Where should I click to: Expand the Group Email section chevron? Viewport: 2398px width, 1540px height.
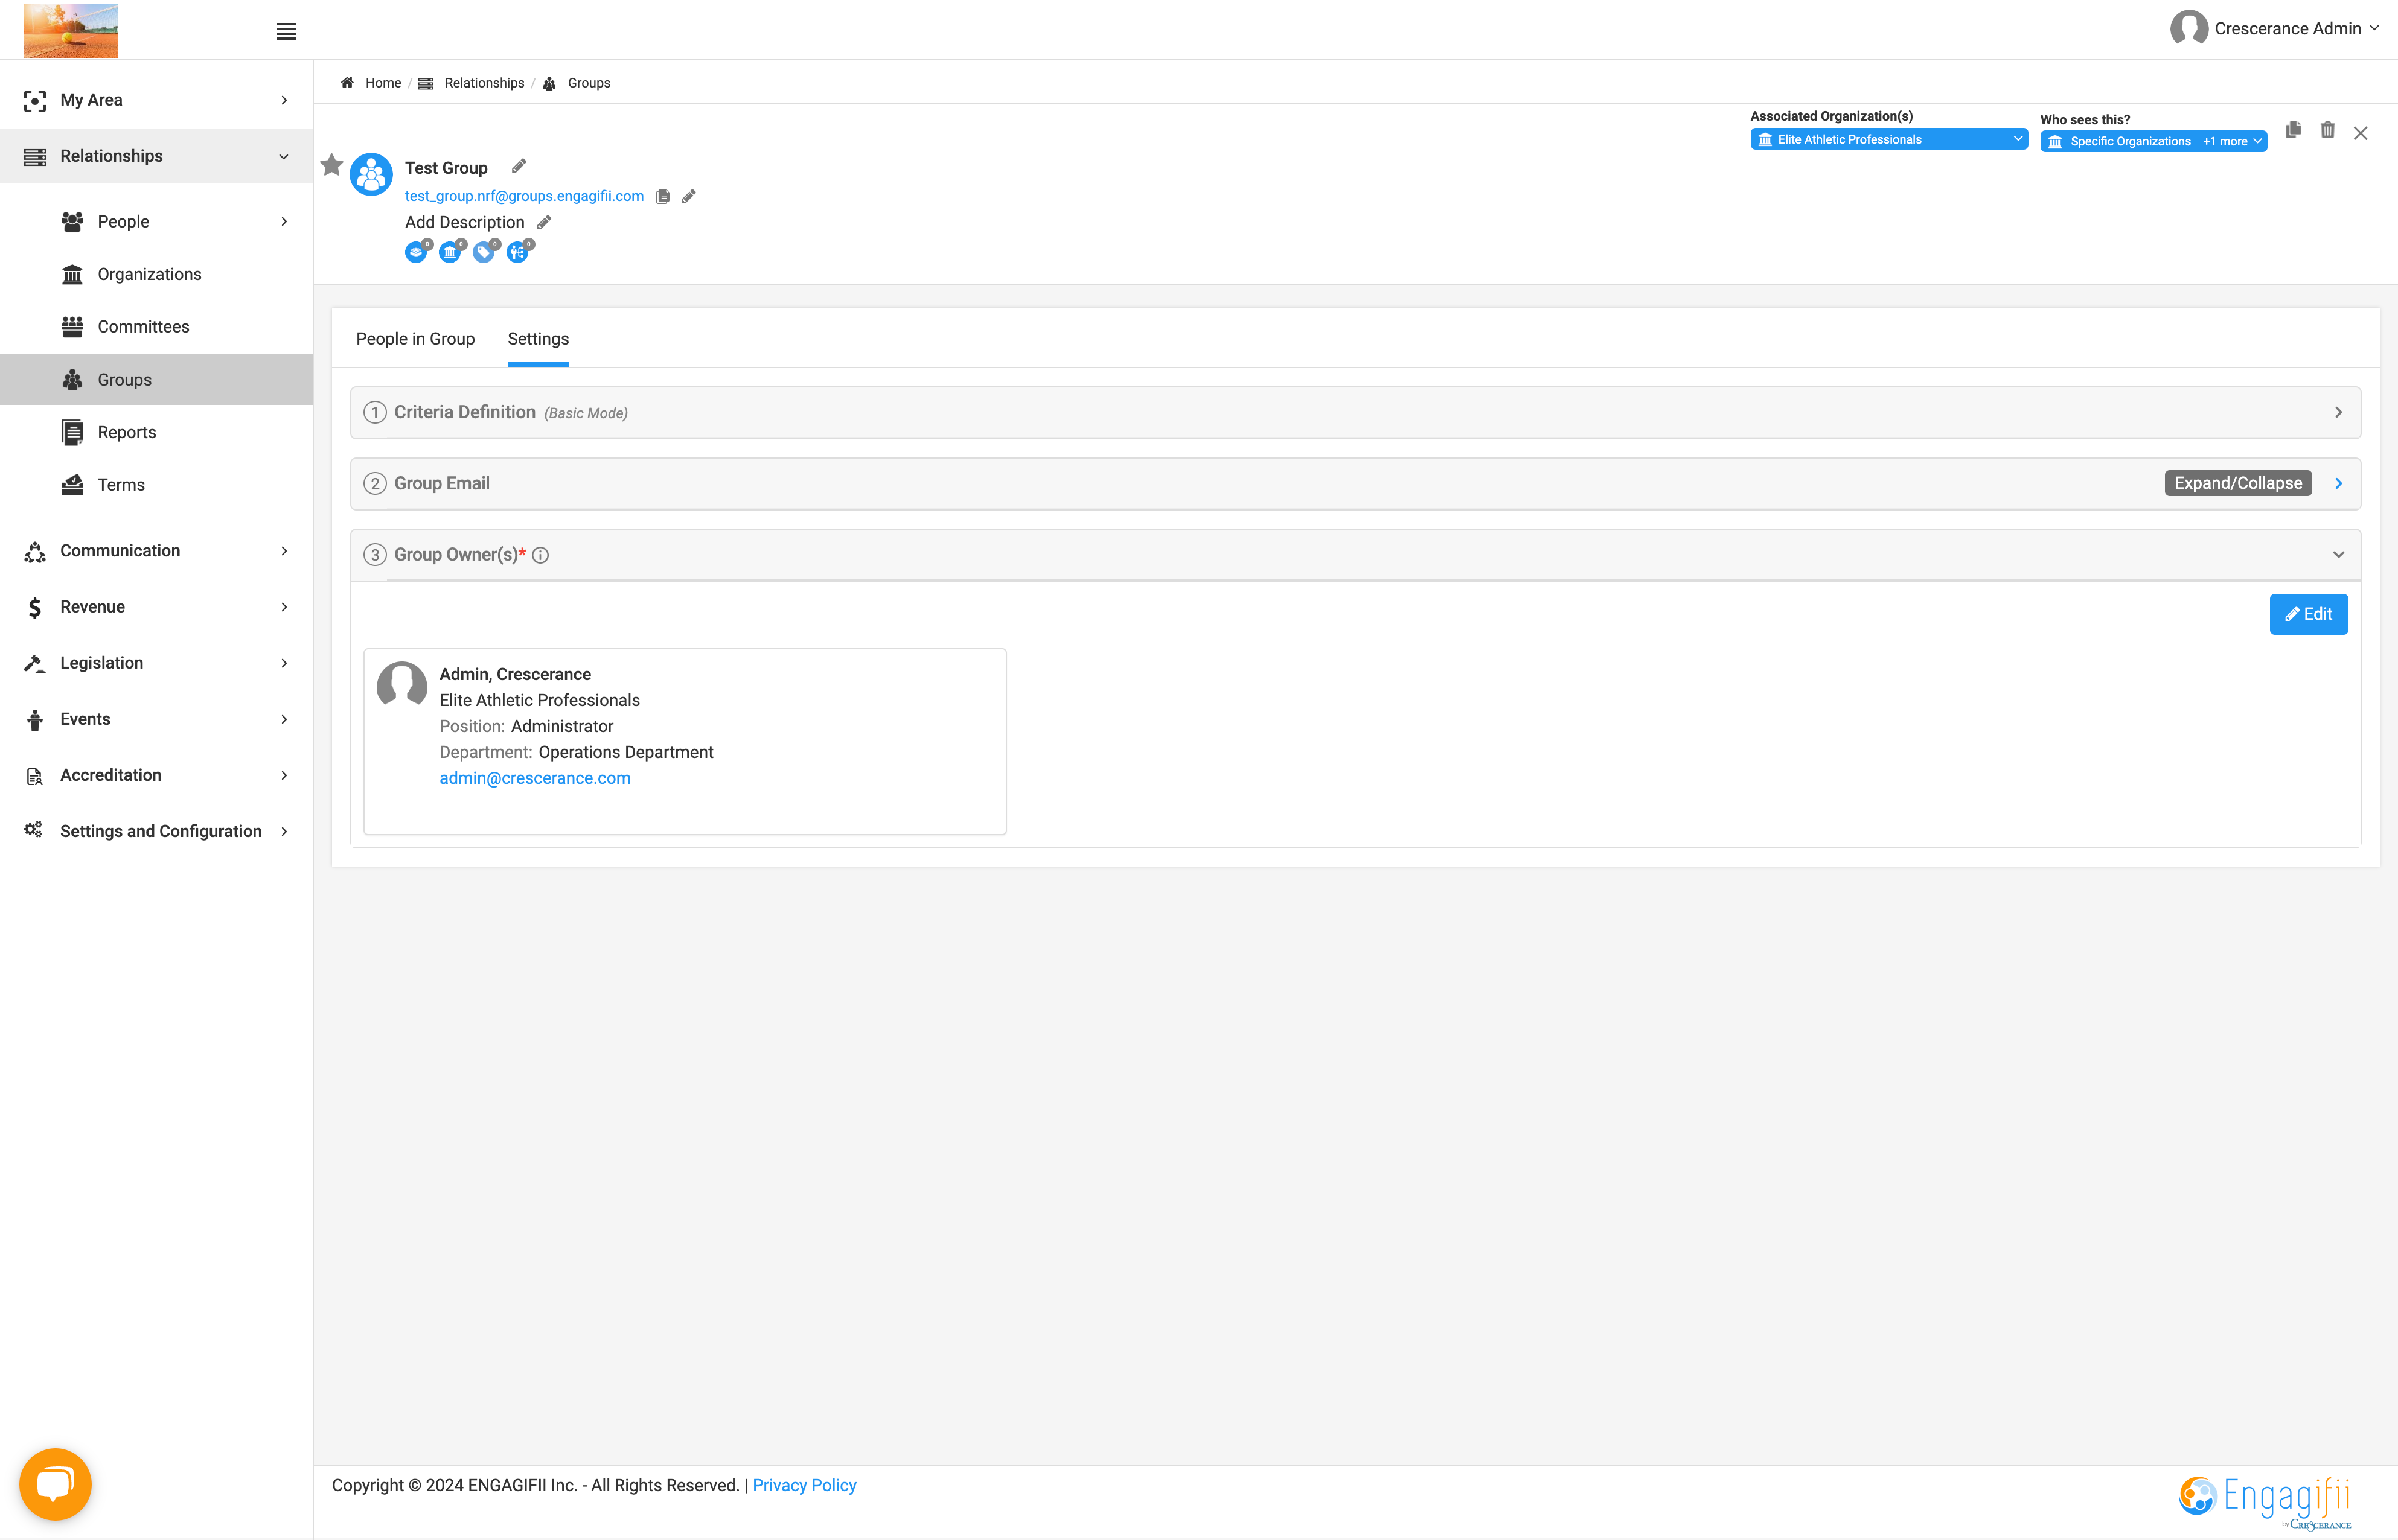[2339, 483]
